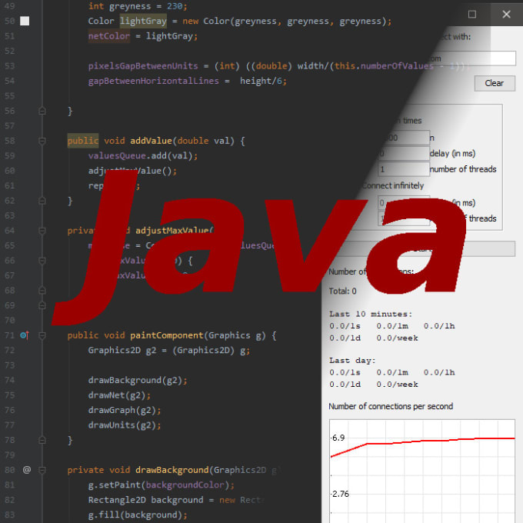Click the 'Last day:' heading

tap(352, 360)
